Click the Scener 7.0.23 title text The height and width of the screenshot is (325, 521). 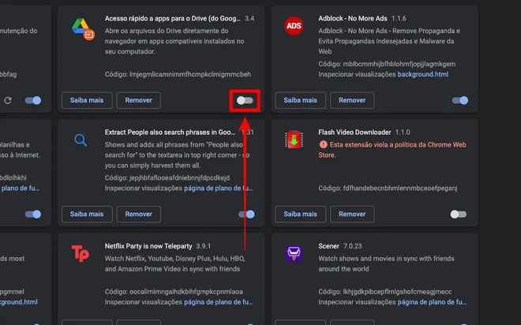click(x=340, y=246)
